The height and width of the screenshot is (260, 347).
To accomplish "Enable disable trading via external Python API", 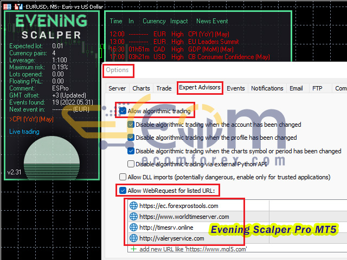I will [131, 164].
